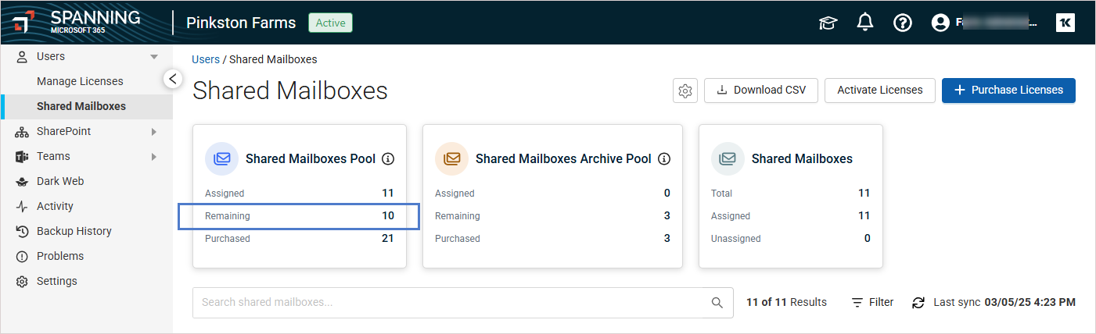This screenshot has height=334, width=1096.
Task: Open the user account profile icon
Action: 940,23
